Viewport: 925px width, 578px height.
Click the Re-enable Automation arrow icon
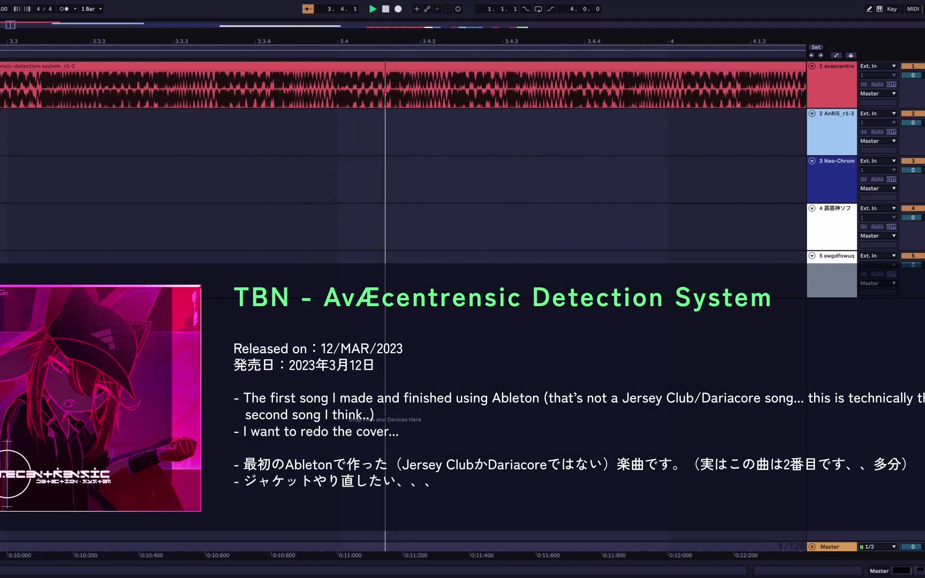coord(437,9)
